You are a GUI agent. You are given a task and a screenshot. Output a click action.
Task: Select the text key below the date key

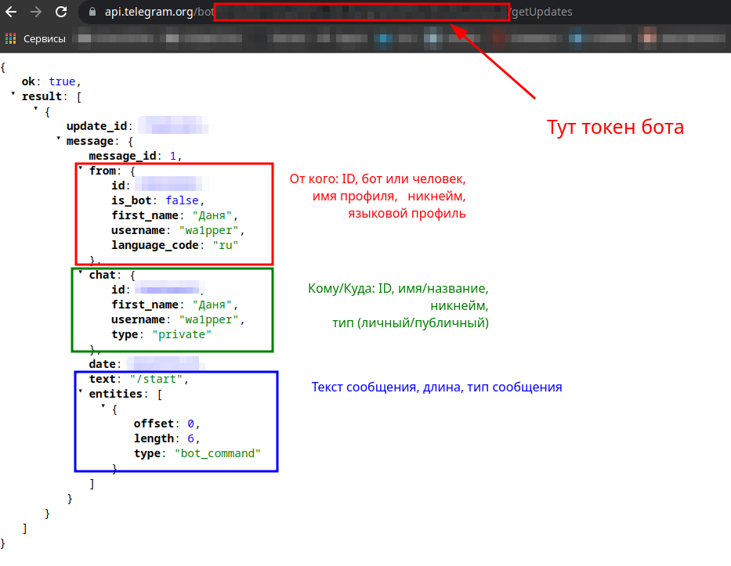click(102, 379)
